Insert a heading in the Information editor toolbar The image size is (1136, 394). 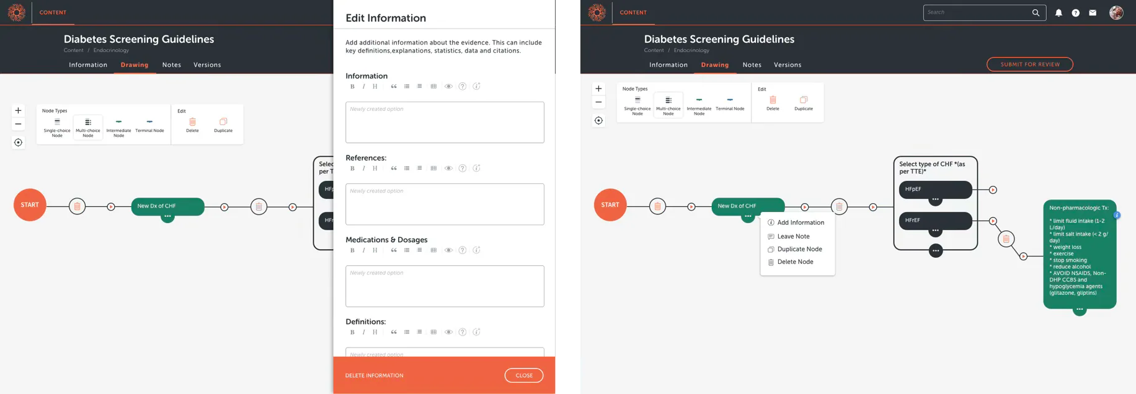(x=375, y=87)
